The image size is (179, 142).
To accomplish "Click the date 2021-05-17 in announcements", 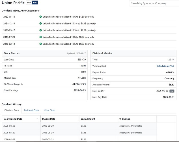I will [x=9, y=30].
